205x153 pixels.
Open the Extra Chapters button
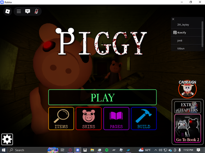point(188,107)
